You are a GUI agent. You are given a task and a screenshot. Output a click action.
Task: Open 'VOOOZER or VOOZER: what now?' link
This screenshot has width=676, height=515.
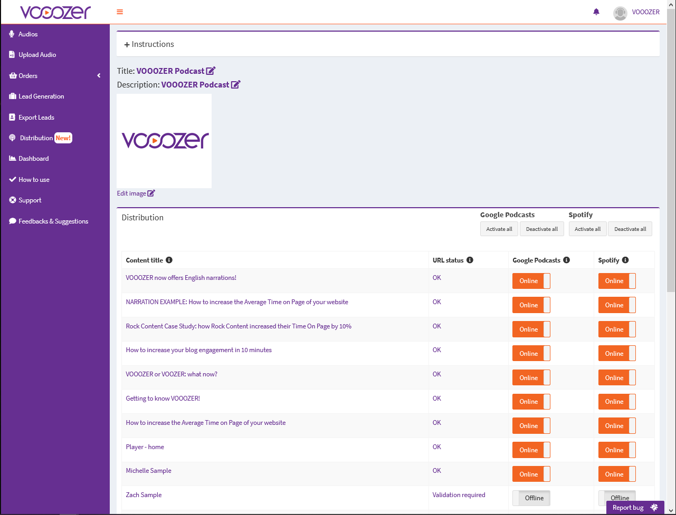coord(172,374)
